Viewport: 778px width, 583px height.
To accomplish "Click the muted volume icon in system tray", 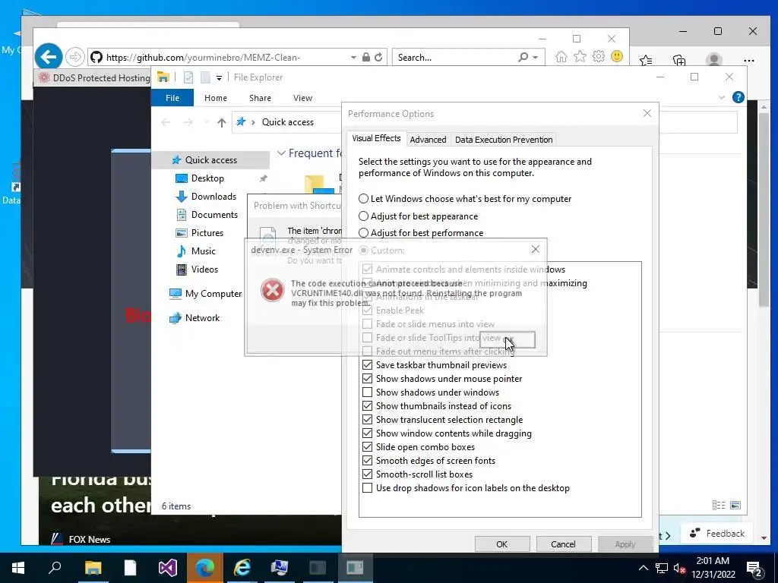I will [679, 568].
